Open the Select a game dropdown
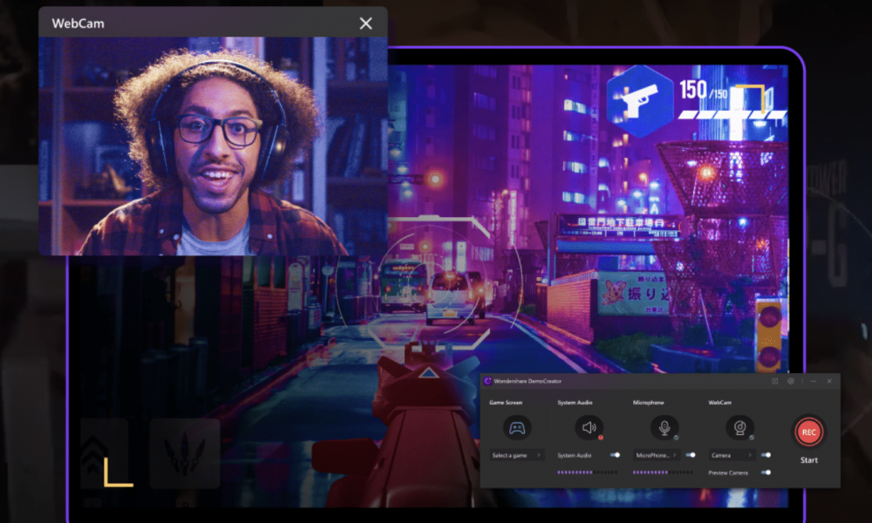This screenshot has height=523, width=872. point(516,455)
